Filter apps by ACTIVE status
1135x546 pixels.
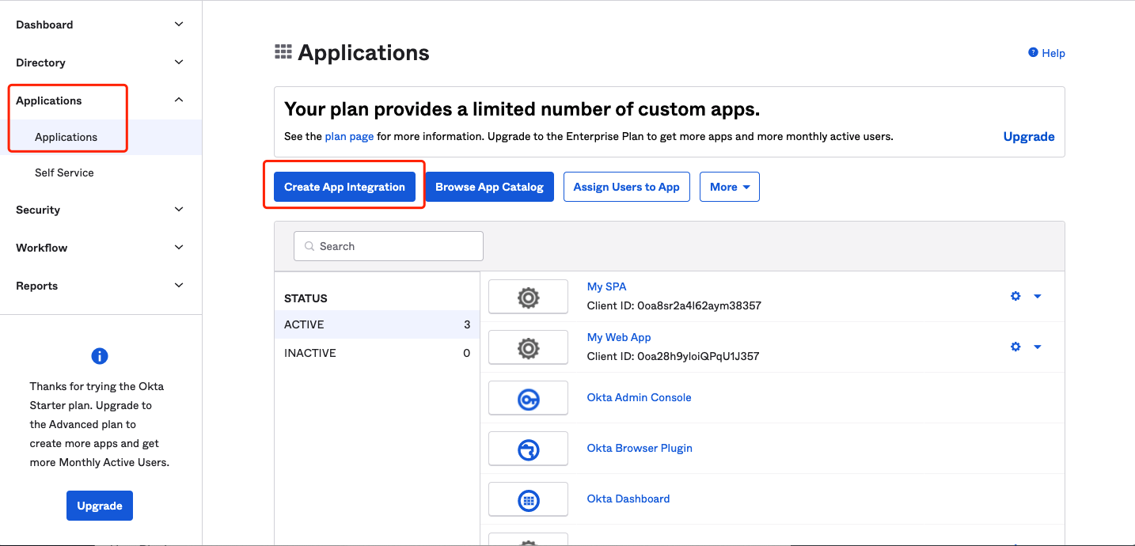click(377, 324)
